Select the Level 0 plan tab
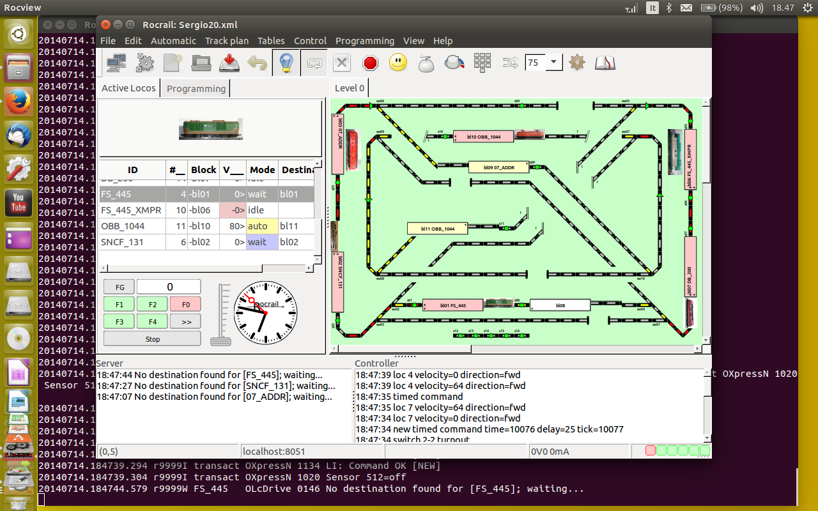 (350, 88)
